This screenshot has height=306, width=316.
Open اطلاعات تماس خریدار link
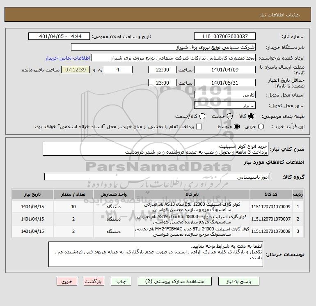tap(68, 58)
